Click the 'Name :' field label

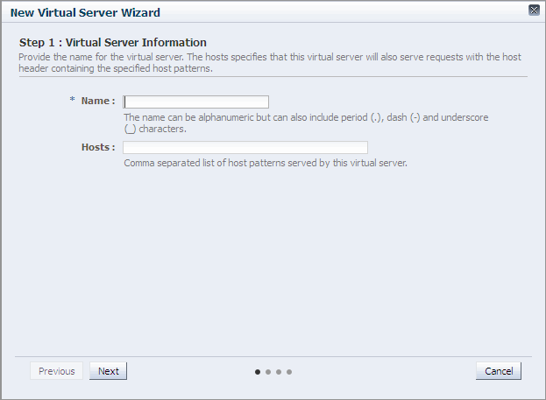[x=98, y=101]
